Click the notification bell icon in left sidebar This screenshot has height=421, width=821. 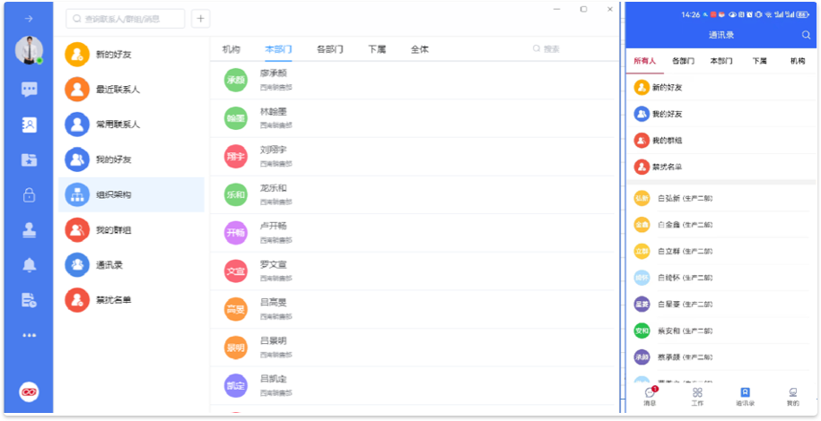[30, 264]
